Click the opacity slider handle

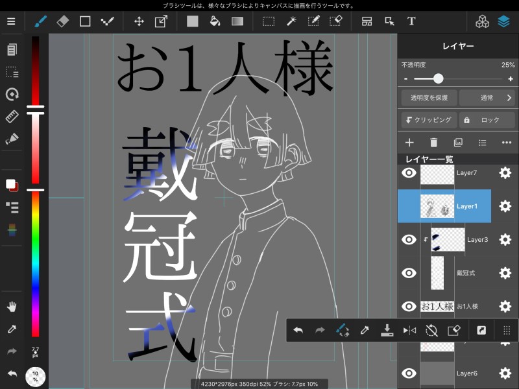click(x=439, y=78)
